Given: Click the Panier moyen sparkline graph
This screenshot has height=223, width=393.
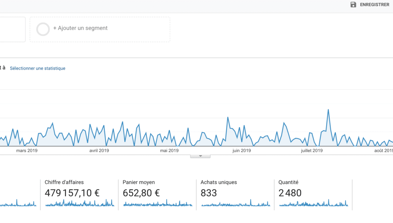Looking at the screenshot, I should [x=158, y=204].
